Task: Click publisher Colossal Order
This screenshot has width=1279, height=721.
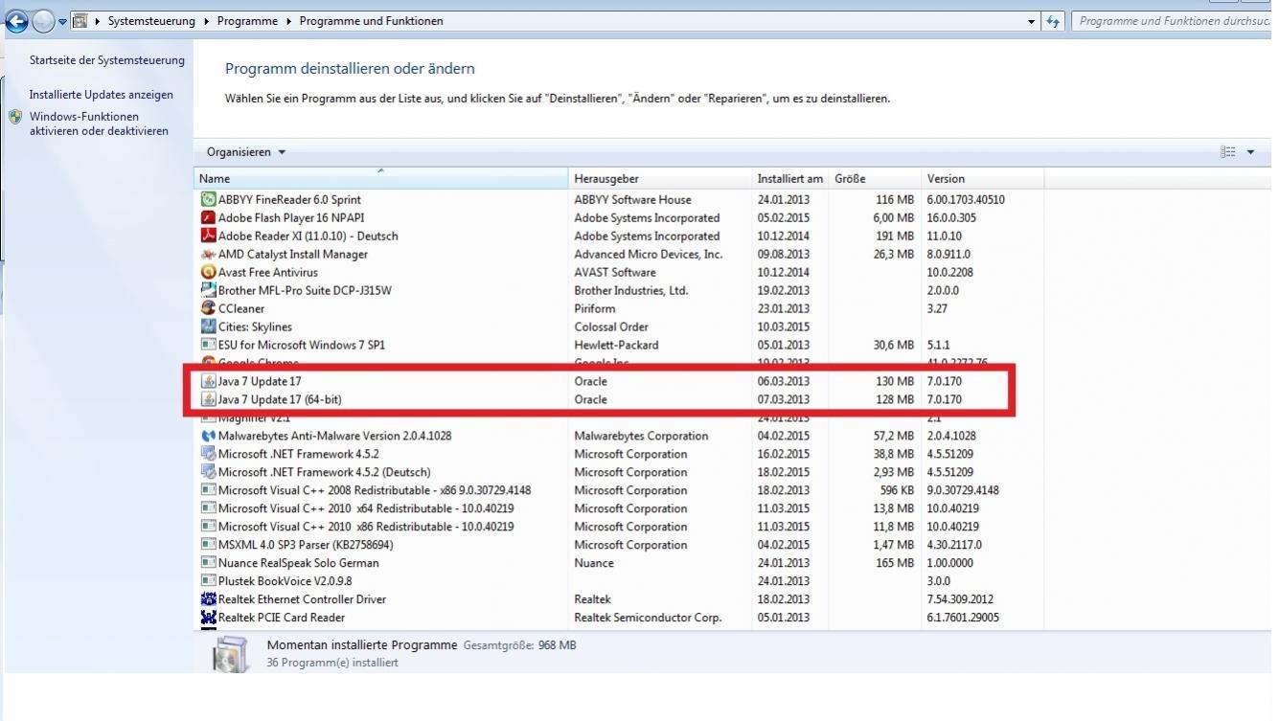Action: click(x=611, y=327)
